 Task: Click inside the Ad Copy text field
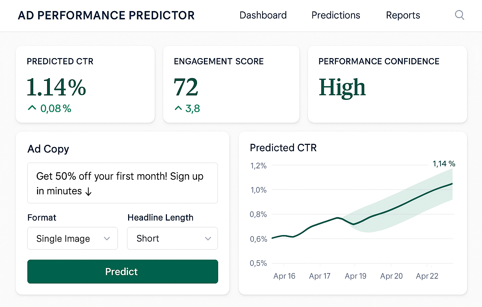coord(122,183)
